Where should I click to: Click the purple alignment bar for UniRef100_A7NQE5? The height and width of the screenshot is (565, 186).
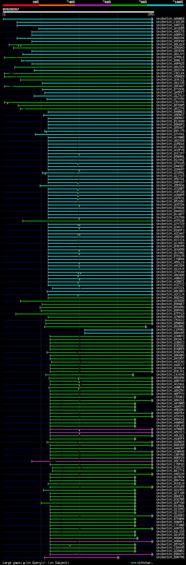tap(101, 429)
